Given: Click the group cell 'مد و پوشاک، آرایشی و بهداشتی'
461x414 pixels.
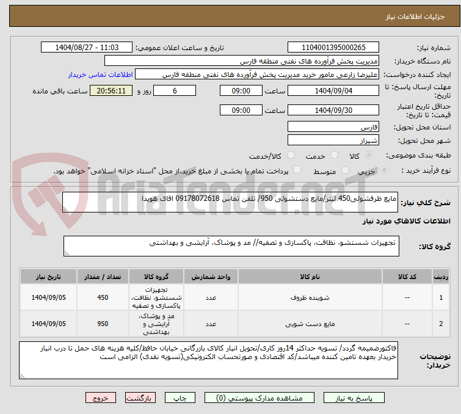Looking at the screenshot, I should click(x=156, y=324).
